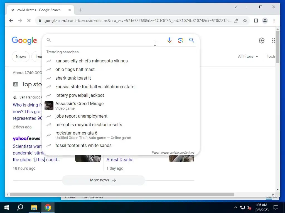Image resolution: width=285 pixels, height=213 pixels.
Task: Click Report inappropriate predictions link
Action: click(173, 153)
